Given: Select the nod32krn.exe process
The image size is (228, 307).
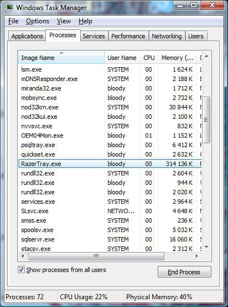Looking at the screenshot, I should 110,107.
